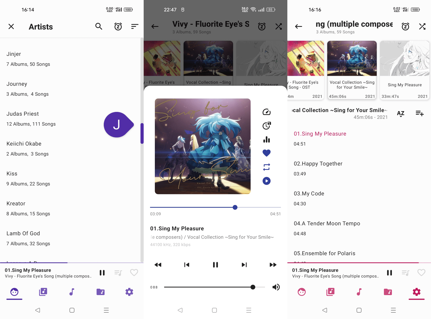Open artist Journey
The image size is (431, 319).
(x=70, y=89)
